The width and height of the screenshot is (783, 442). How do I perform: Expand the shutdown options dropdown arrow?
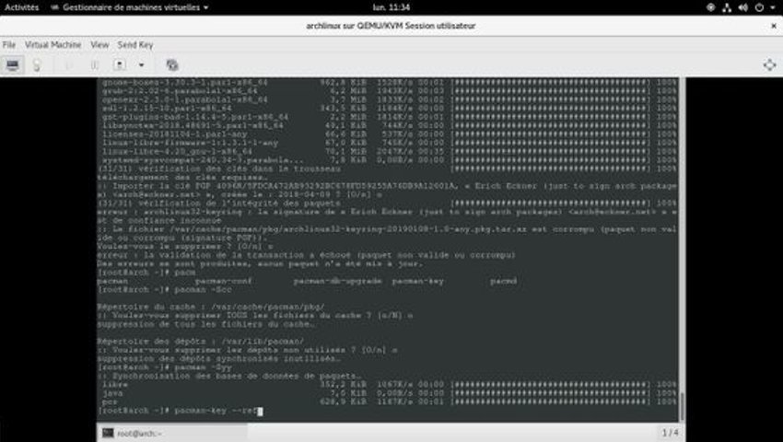pyautogui.click(x=141, y=65)
